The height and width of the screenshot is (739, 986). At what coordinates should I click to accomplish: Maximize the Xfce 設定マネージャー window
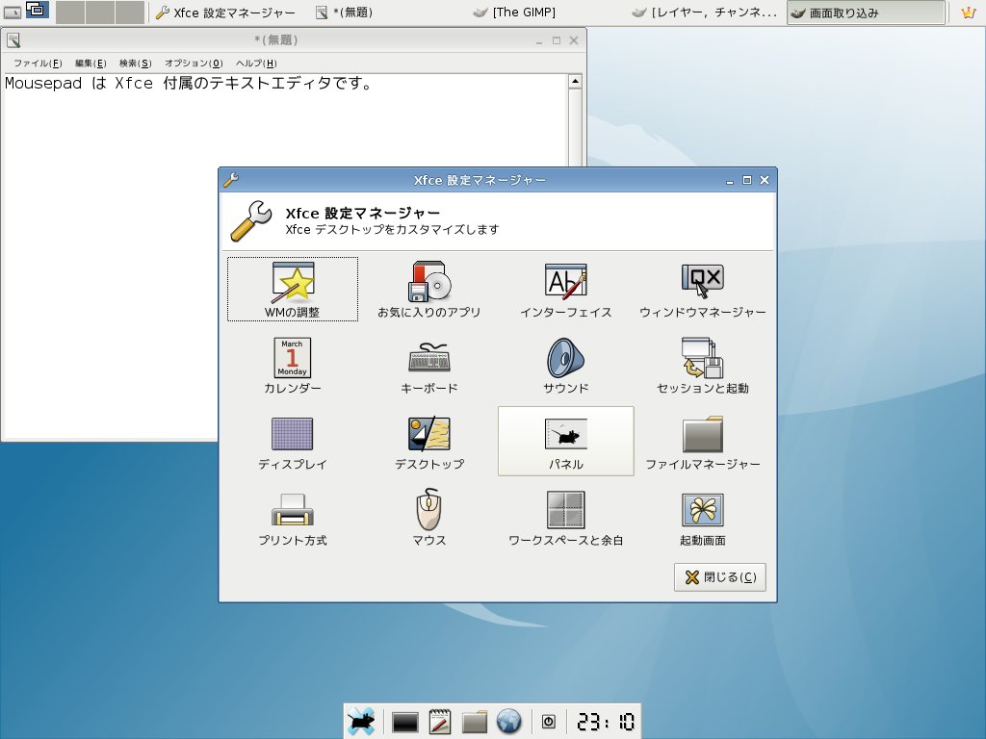[747, 180]
